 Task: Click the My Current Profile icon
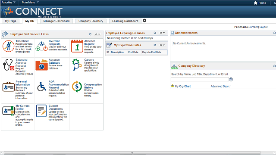pos(8,111)
